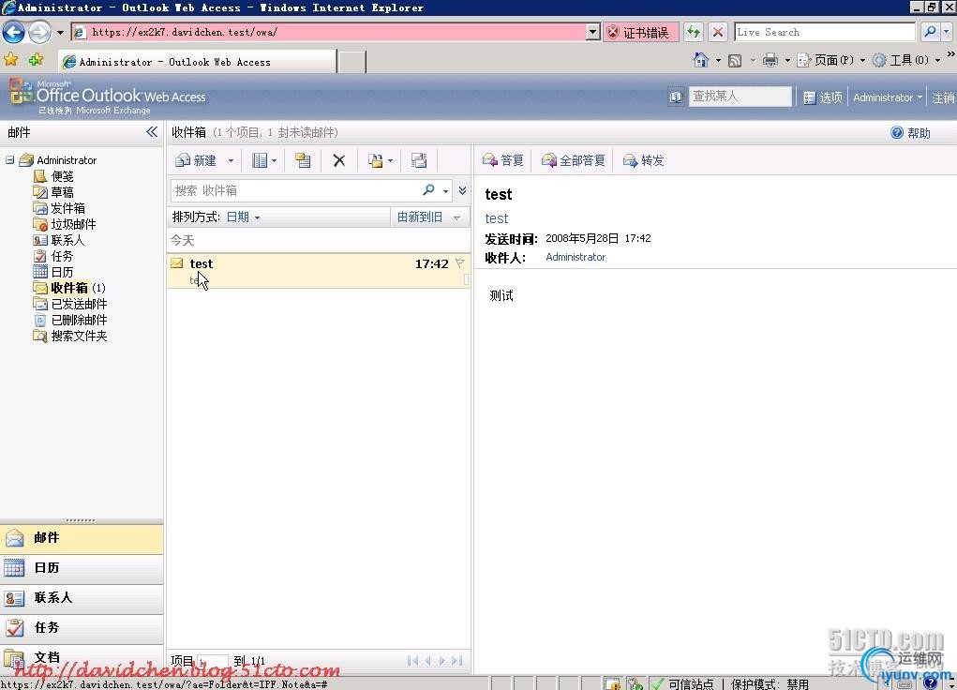This screenshot has width=957, height=690.
Task: Click the Refresh page icon
Action: coord(693,32)
